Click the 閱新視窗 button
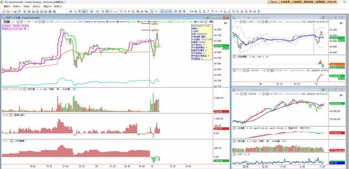The width and height of the screenshot is (349, 169). coord(309,2)
